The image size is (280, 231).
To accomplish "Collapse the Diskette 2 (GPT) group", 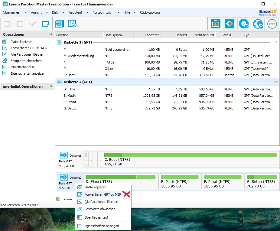I will [276, 82].
